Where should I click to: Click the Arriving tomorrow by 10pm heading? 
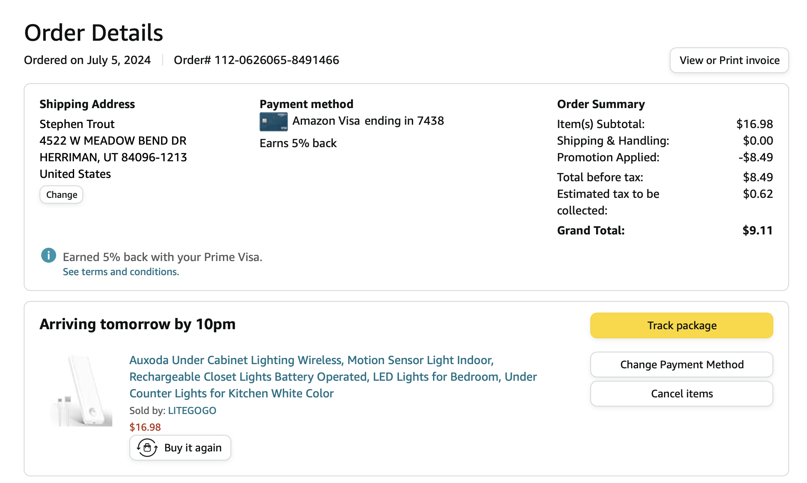tap(138, 324)
